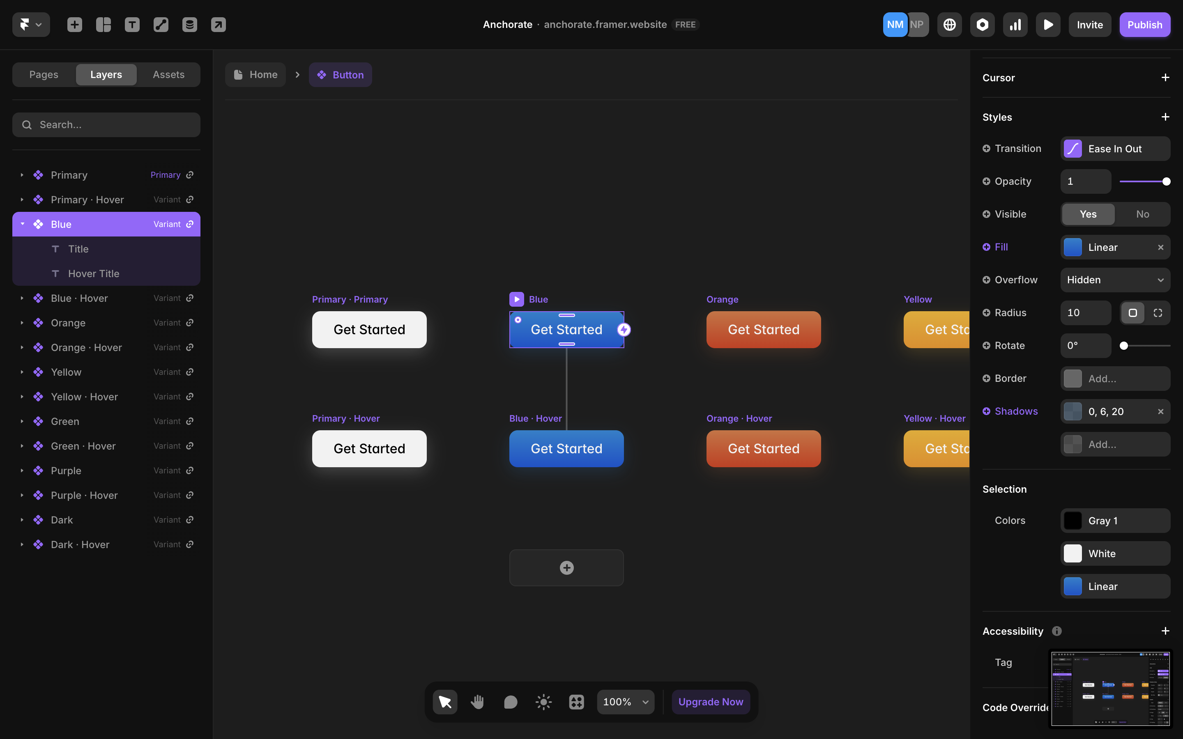Toggle light mode sun icon
The height and width of the screenshot is (739, 1183).
pyautogui.click(x=543, y=702)
